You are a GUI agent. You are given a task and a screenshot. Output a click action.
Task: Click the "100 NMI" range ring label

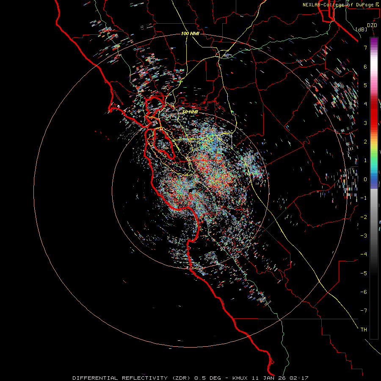coord(190,33)
